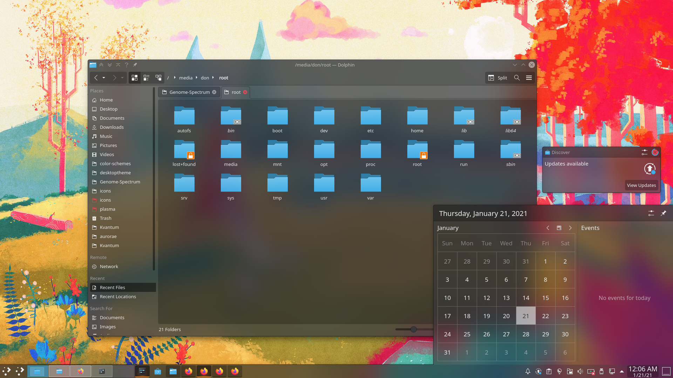Switch to the Genome-Spectrum tab

[189, 92]
